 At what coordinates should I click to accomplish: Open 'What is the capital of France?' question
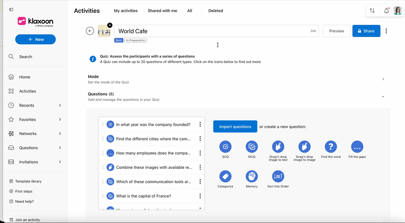coord(143,196)
